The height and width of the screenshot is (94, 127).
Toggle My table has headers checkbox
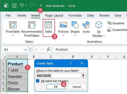click(37, 81)
